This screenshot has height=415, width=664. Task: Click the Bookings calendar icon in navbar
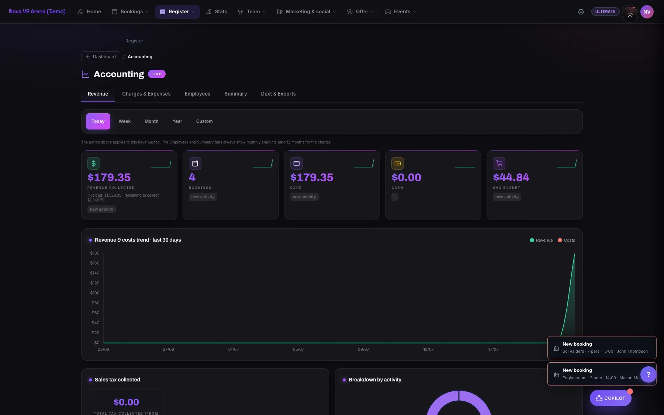pyautogui.click(x=114, y=12)
